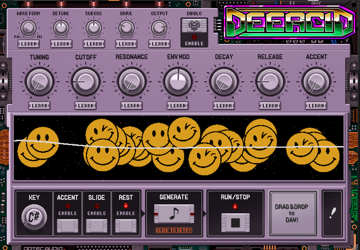360x250 pixels.
Task: Click LEARN under Env Mod
Action: point(178,106)
